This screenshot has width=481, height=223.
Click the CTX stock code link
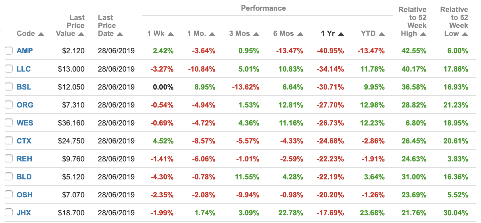click(24, 141)
